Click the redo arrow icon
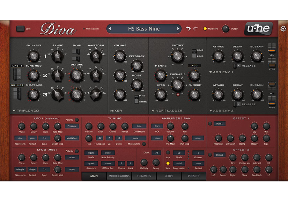 (x=195, y=29)
